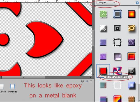Click the Print Size button
The image size is (140, 102).
(x=13, y=88)
